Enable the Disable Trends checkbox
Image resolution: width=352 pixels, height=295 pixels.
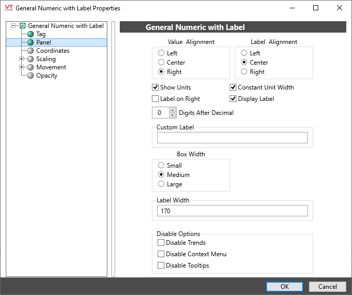coord(161,243)
